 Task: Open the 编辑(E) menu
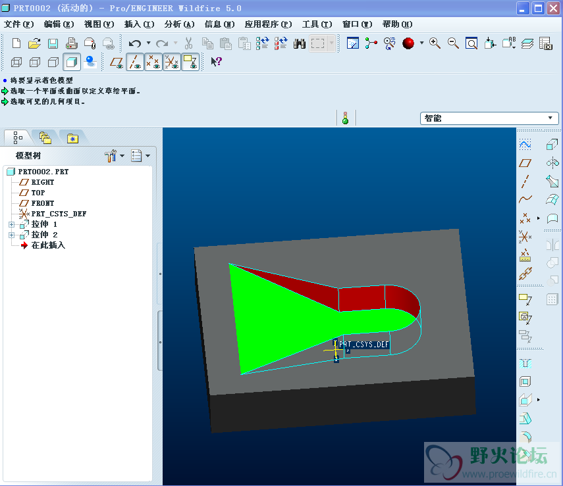[59, 24]
